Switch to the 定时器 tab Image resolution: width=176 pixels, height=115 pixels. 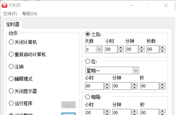[x=13, y=24]
